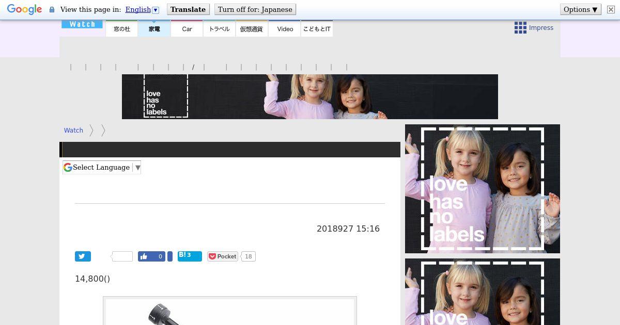Open the トラベル tab
The height and width of the screenshot is (325, 620).
click(x=219, y=29)
